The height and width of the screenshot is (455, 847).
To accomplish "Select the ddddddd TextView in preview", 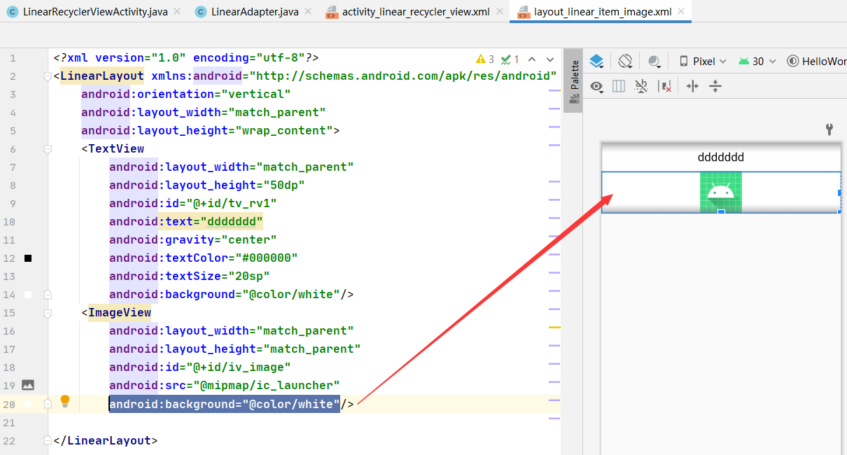I will pos(721,157).
